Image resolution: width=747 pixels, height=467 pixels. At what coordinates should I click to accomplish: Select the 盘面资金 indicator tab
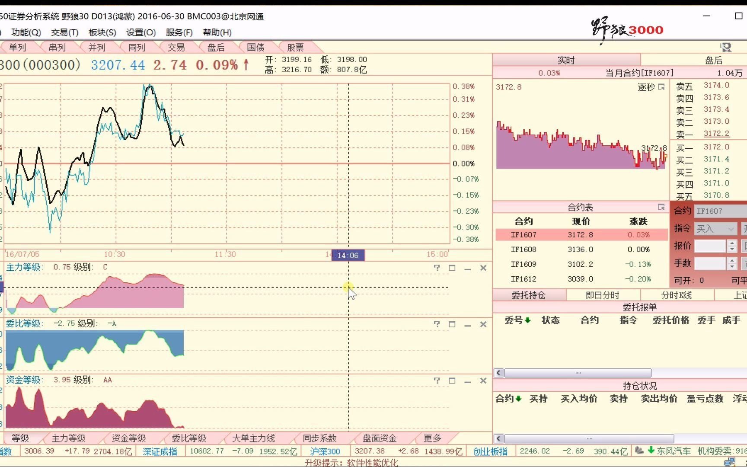[x=380, y=438]
